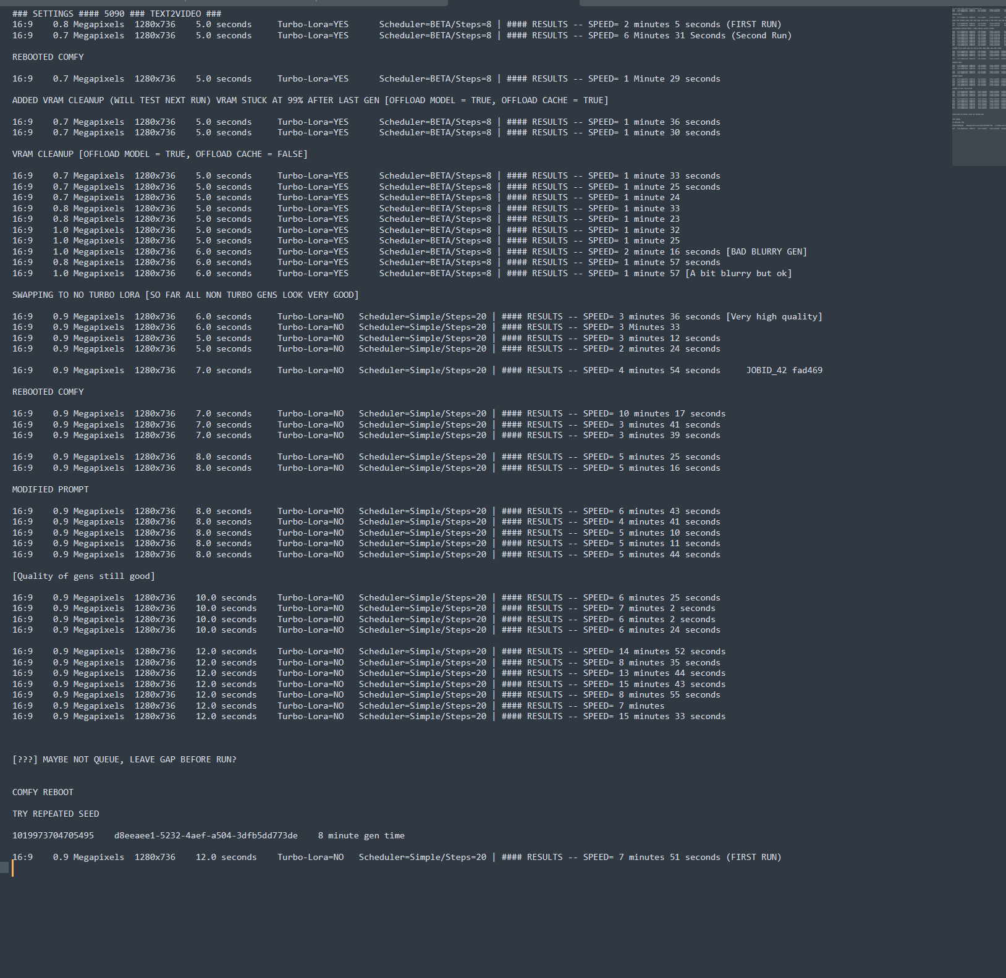Click the "6 minutes 43 seconds" result
1006x978 pixels.
tap(669, 512)
